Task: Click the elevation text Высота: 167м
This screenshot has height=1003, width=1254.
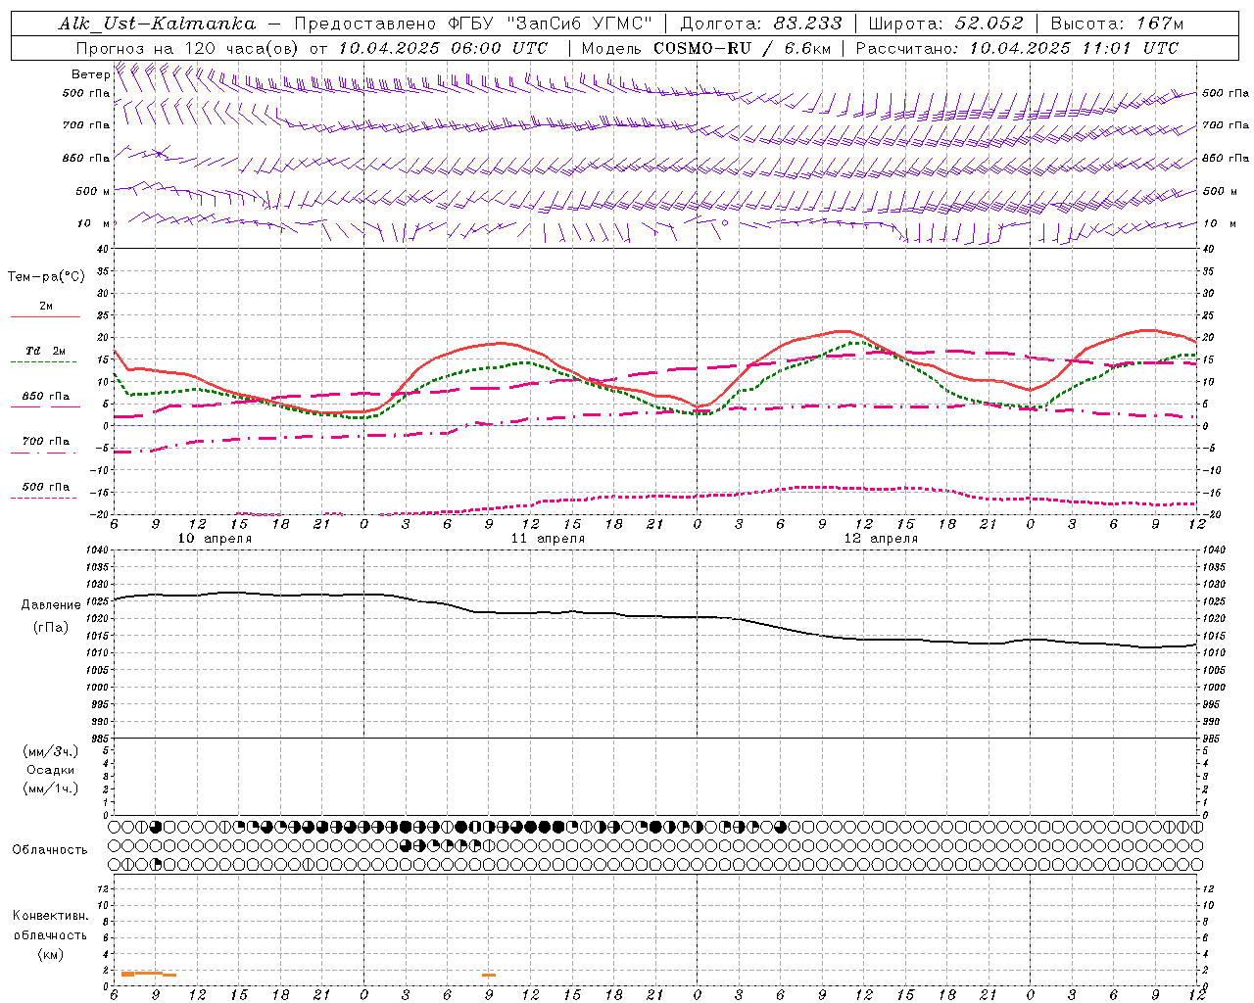Action: (x=1117, y=24)
